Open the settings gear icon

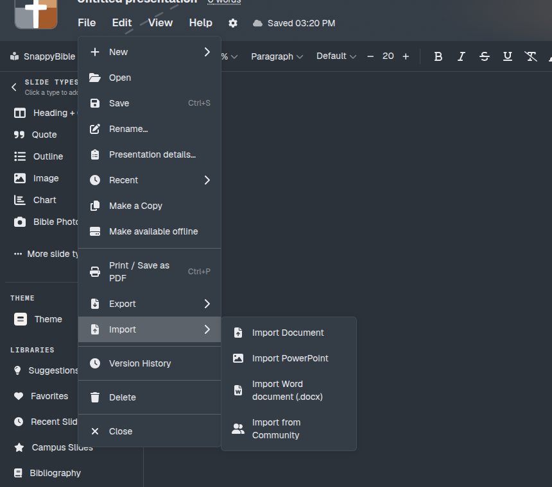click(233, 23)
